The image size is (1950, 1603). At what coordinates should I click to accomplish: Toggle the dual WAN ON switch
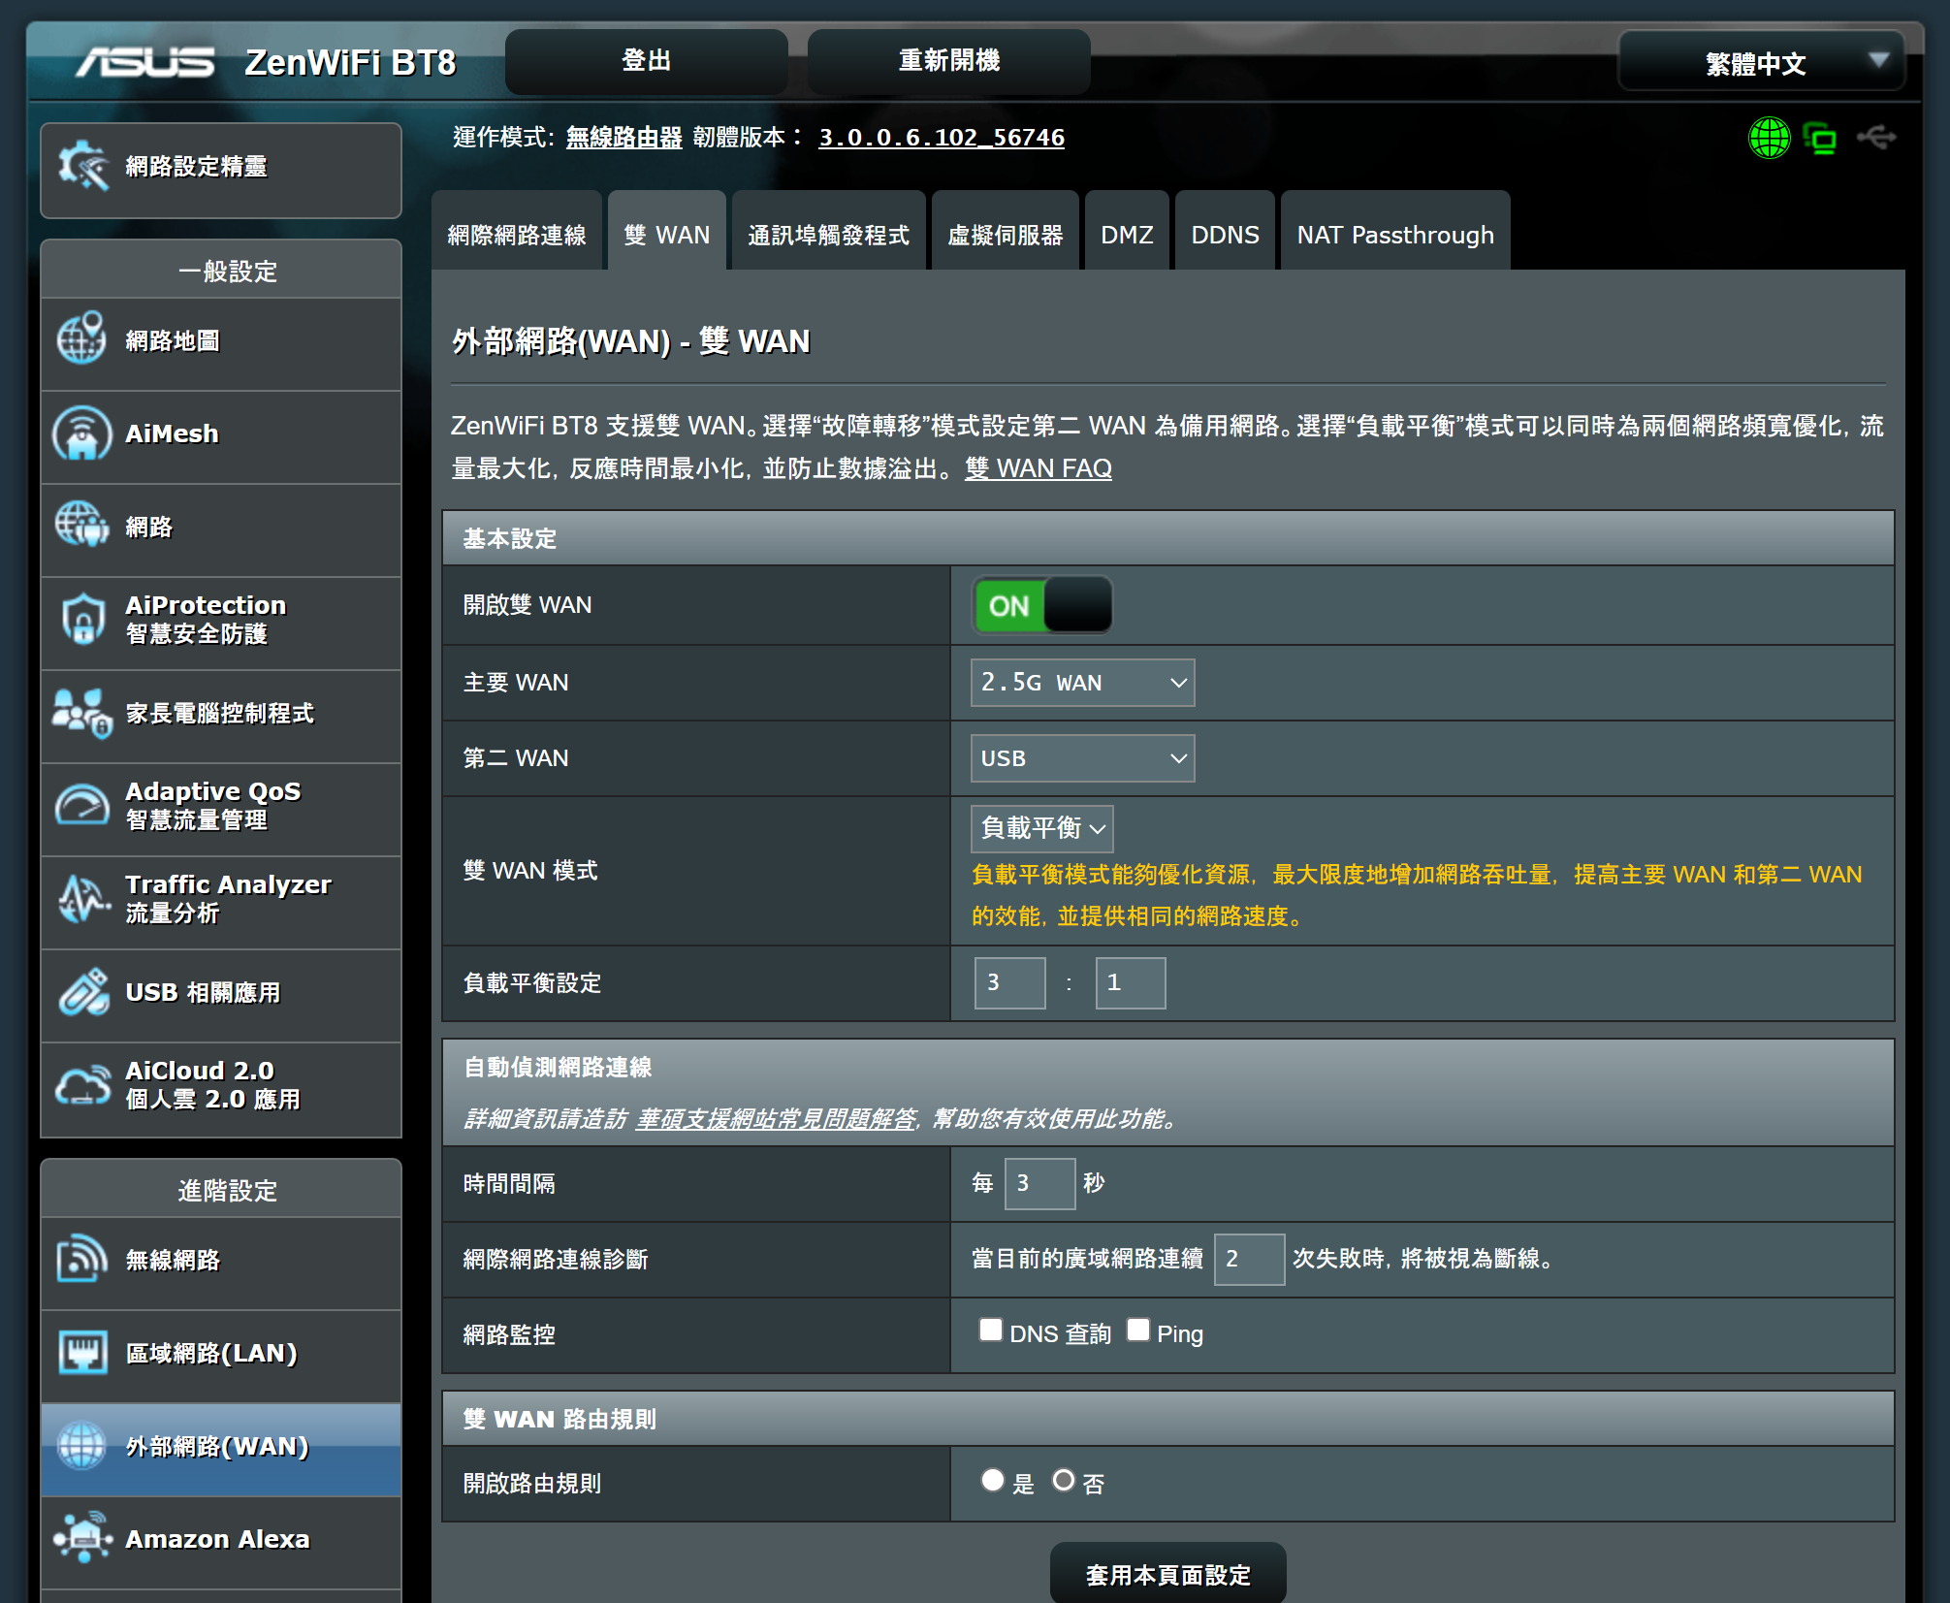click(x=1042, y=606)
